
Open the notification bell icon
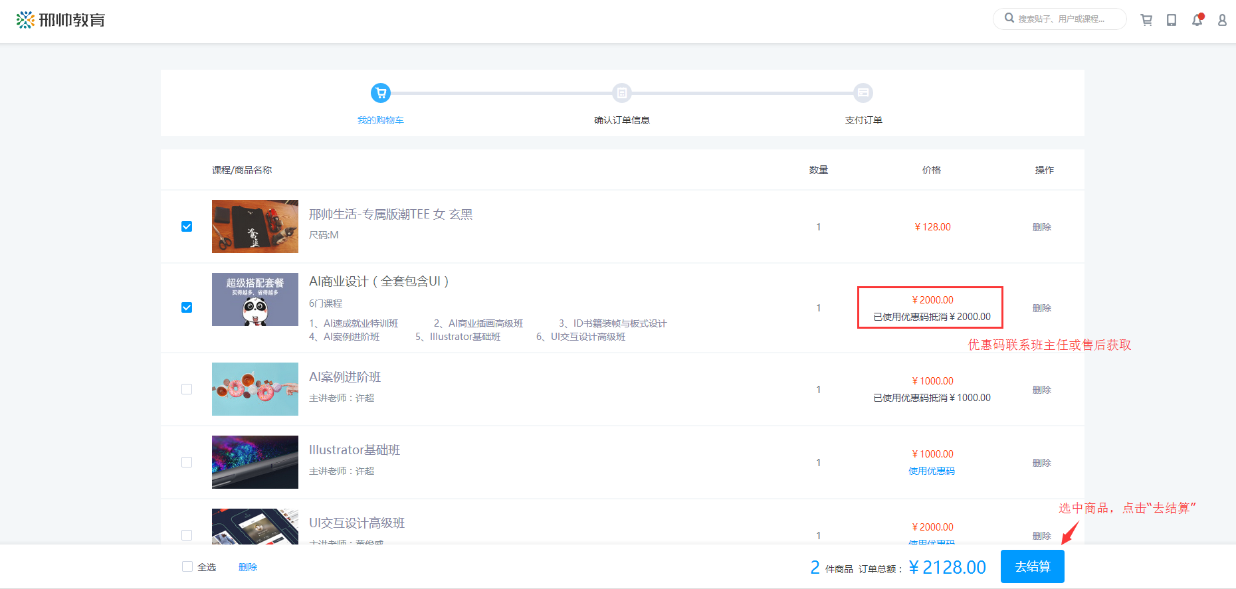point(1197,20)
